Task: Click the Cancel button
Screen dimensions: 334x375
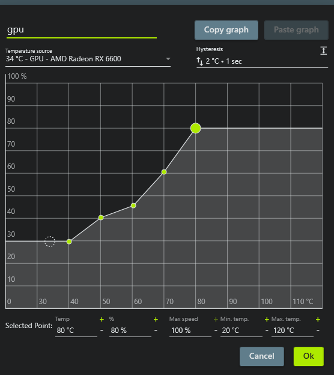Action: pos(262,356)
